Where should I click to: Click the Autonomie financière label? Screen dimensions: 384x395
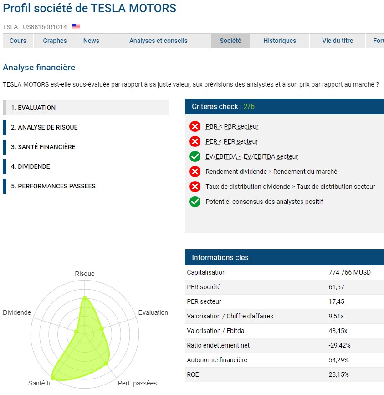pos(217,360)
